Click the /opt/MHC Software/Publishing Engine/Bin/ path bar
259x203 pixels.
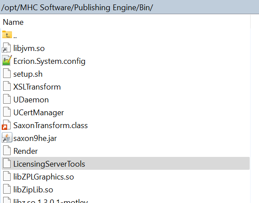tap(129, 8)
